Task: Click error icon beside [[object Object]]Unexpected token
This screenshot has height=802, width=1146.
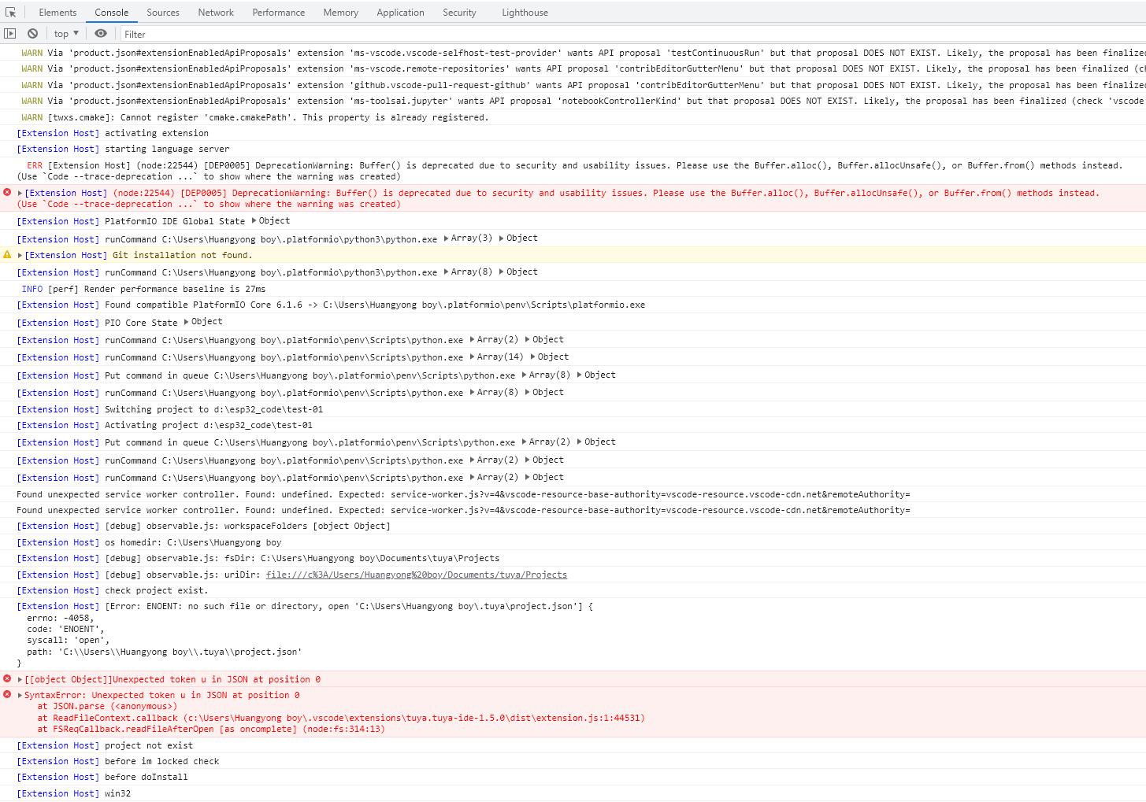Action: (7, 678)
